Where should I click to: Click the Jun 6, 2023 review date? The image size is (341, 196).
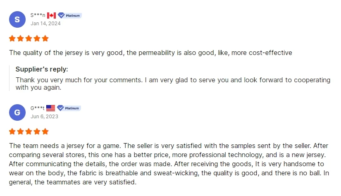44,116
